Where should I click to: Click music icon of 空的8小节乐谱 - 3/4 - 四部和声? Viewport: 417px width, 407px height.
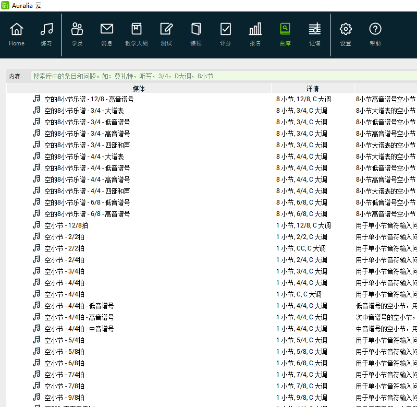[x=36, y=145]
